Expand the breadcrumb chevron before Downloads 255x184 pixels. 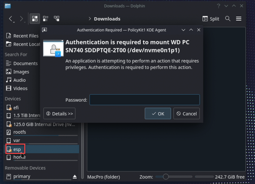tap(90, 19)
